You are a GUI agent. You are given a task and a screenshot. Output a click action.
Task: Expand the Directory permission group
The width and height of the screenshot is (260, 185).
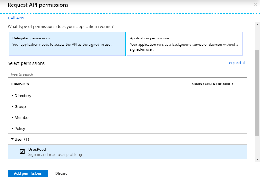12,96
